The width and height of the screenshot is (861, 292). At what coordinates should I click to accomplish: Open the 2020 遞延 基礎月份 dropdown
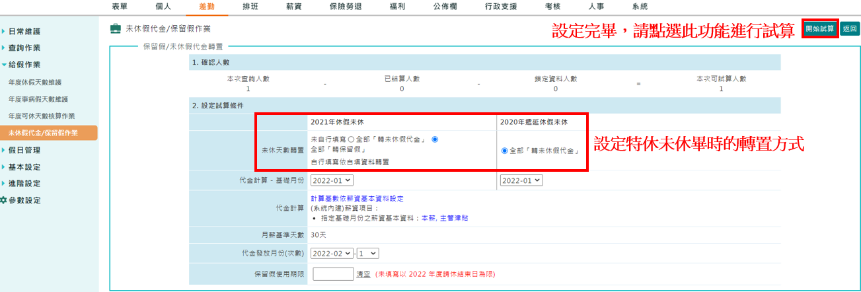[x=521, y=180]
